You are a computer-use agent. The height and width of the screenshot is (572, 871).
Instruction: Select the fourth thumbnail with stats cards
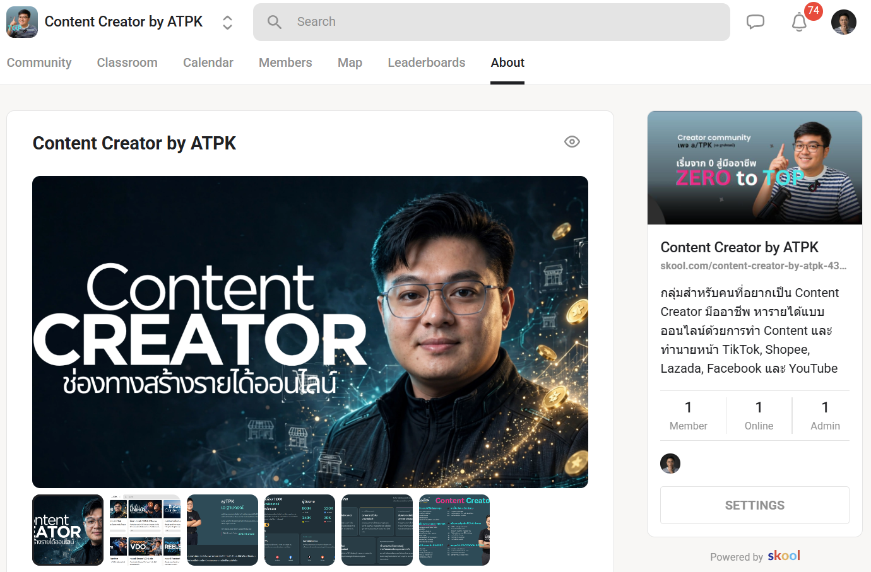coord(300,530)
